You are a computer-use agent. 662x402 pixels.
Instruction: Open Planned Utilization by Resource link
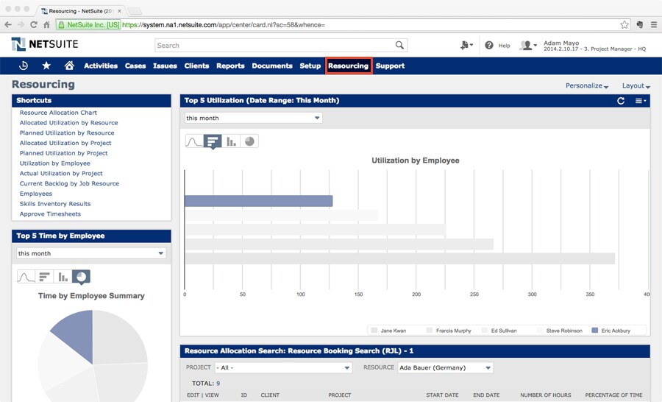(x=67, y=133)
